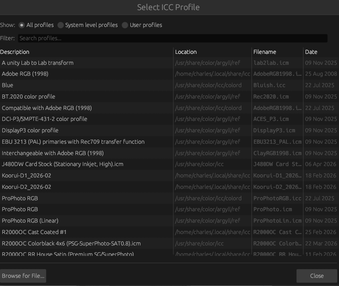Select the Blue profile row
Viewport: 339px width, 286px height.
8,85
